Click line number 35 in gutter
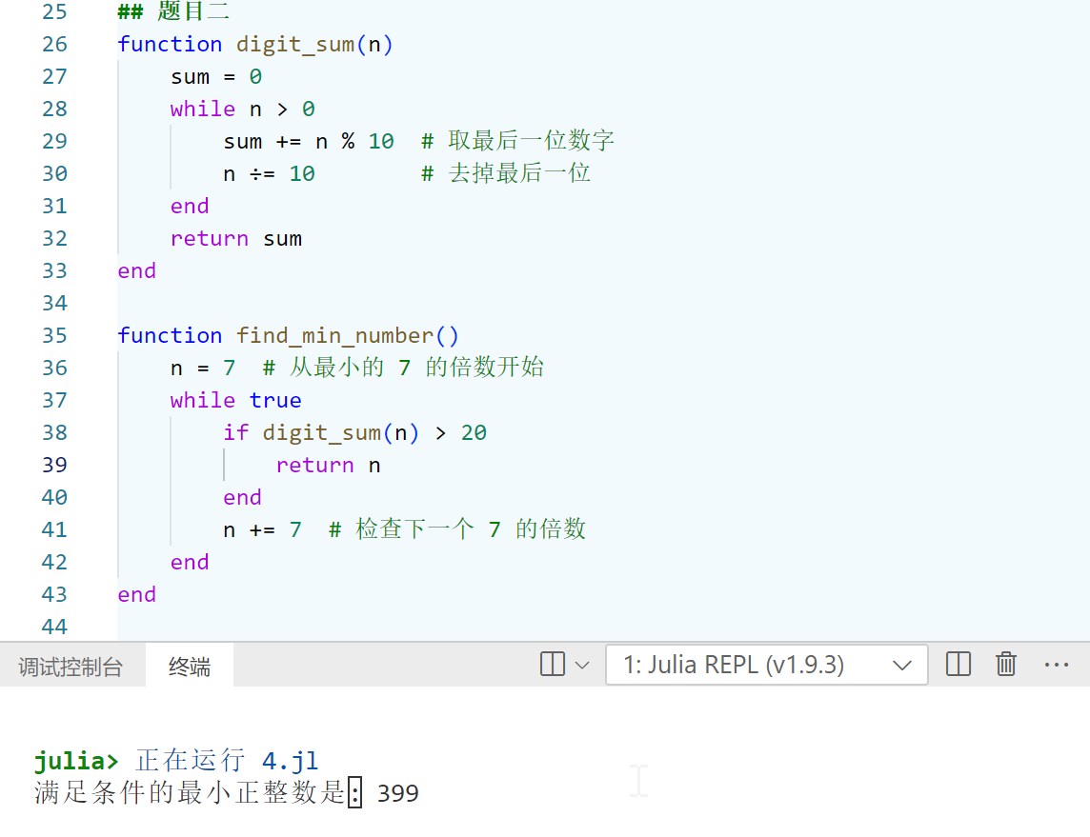Image resolution: width=1090 pixels, height=837 pixels. [x=55, y=335]
